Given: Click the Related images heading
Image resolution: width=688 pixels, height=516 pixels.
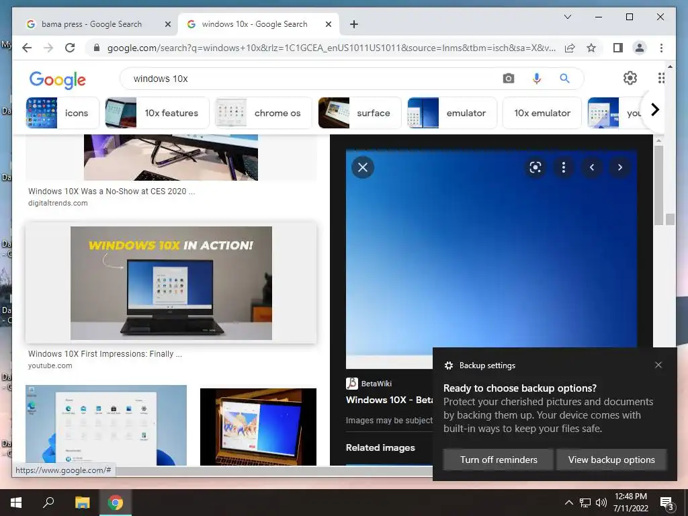Looking at the screenshot, I should pyautogui.click(x=380, y=447).
